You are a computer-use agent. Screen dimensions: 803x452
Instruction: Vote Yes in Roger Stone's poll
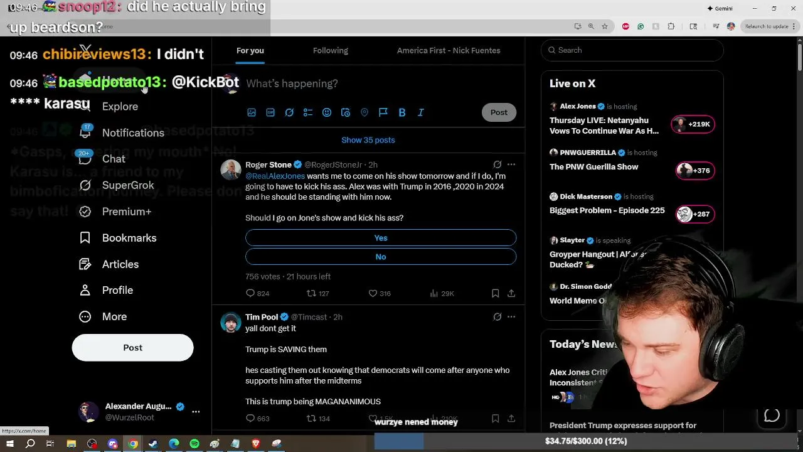tap(381, 238)
